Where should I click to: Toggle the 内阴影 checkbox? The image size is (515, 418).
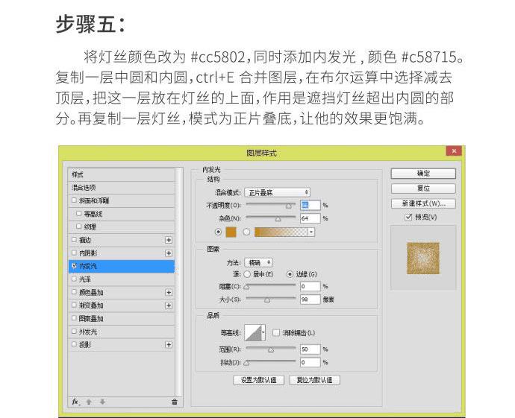tap(74, 253)
